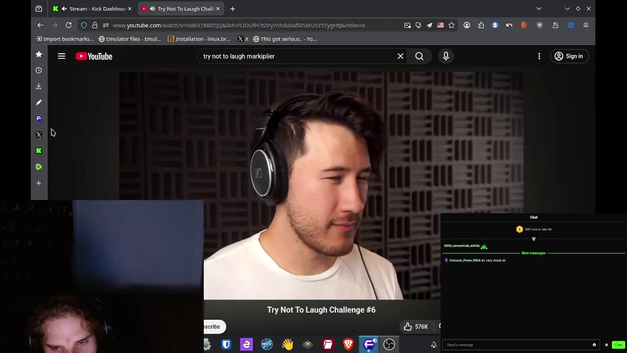The width and height of the screenshot is (627, 353).
Task: Clear the YouTube search query
Action: pyautogui.click(x=400, y=56)
